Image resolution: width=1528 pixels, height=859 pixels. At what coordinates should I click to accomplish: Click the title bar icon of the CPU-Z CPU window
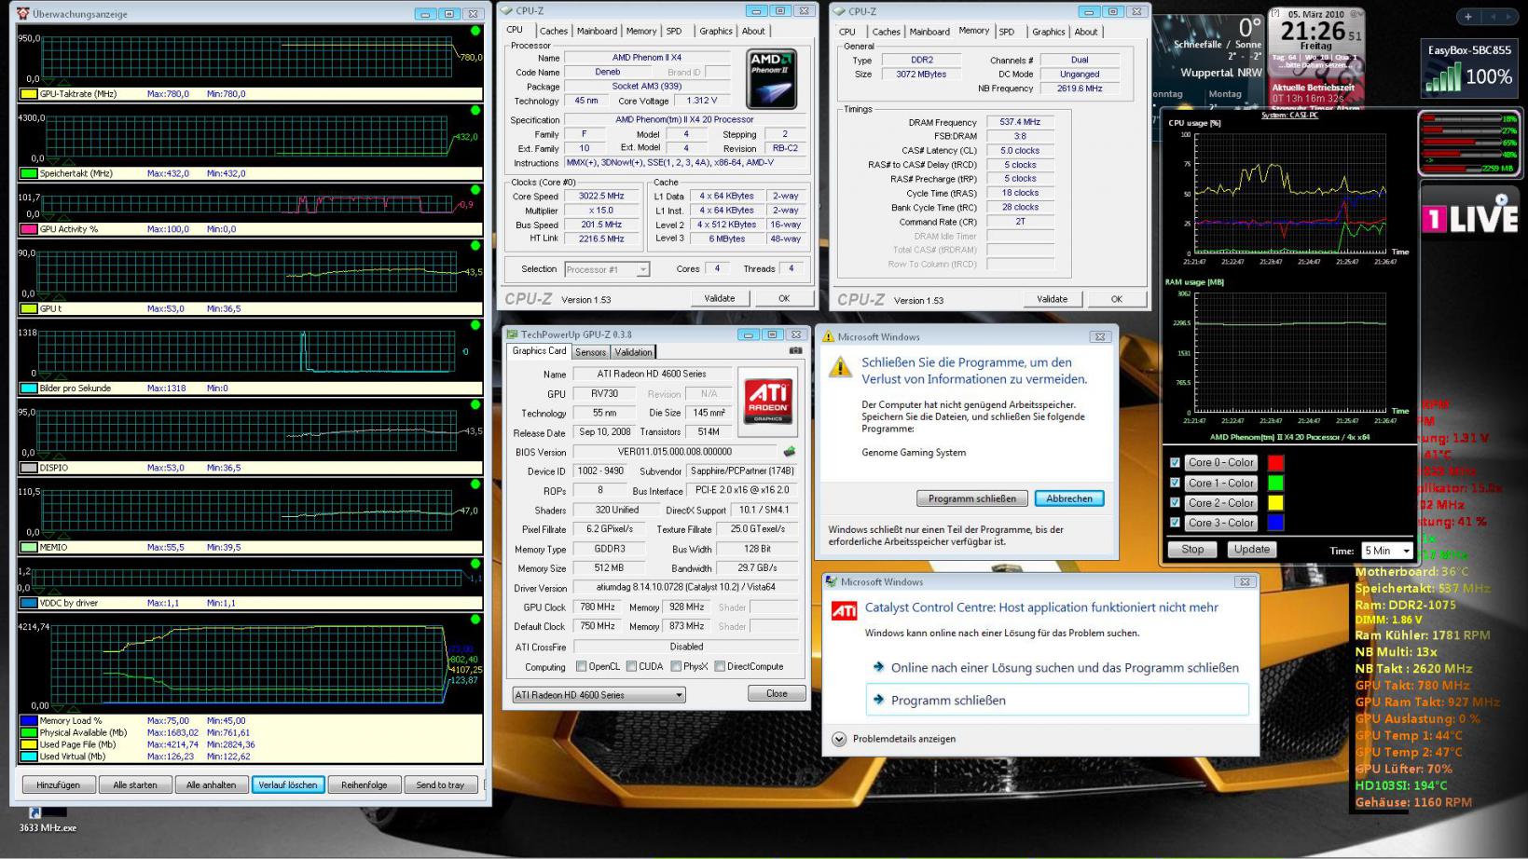(x=506, y=11)
